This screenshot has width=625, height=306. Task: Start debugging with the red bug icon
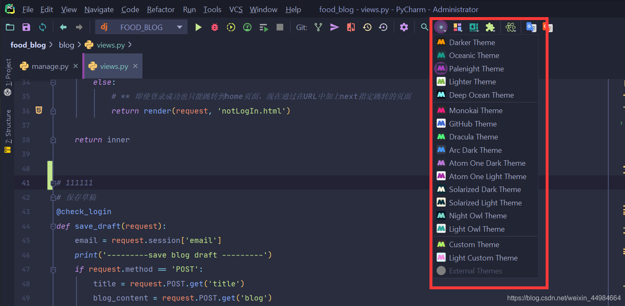[215, 28]
